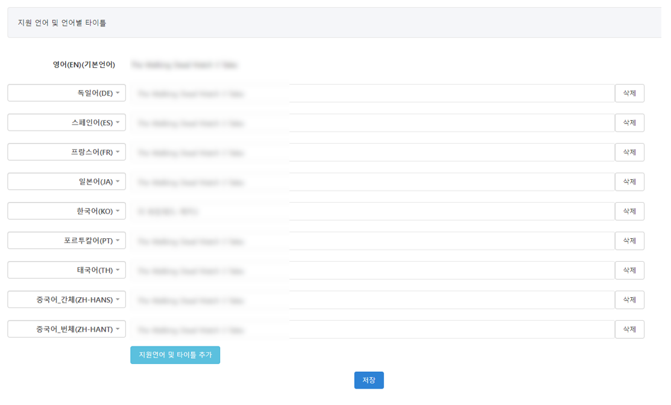The height and width of the screenshot is (405, 671).
Task: Focus the 한국어(KO) title input field
Action: [x=373, y=211]
